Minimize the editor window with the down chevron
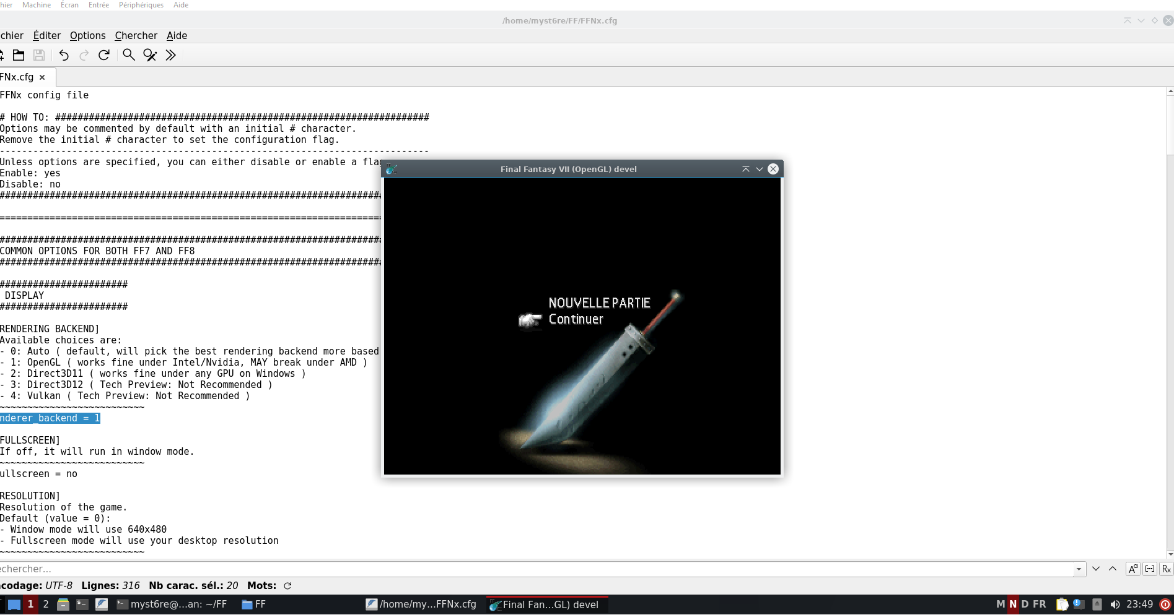Viewport: 1174px width, 615px height. tap(1141, 20)
